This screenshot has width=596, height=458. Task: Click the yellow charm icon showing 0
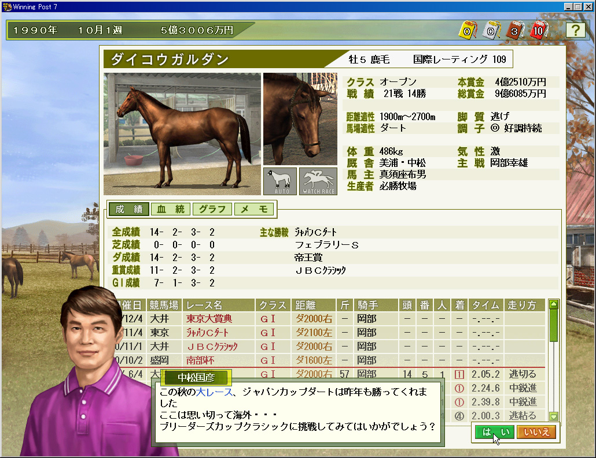point(468,31)
